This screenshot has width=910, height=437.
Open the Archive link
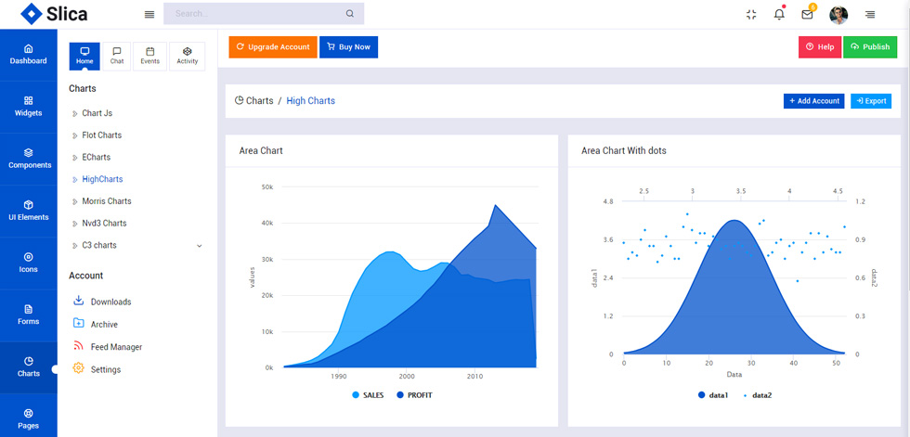point(104,325)
